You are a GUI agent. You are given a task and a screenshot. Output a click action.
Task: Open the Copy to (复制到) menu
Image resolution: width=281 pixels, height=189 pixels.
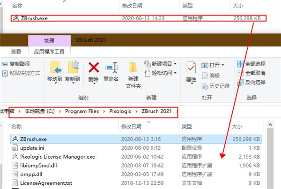pyautogui.click(x=73, y=73)
